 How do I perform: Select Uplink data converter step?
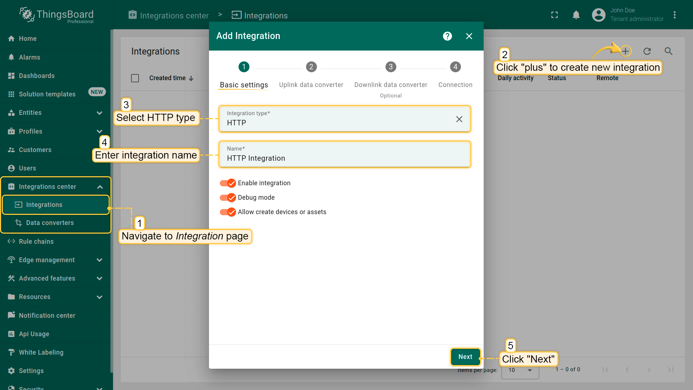pyautogui.click(x=311, y=75)
